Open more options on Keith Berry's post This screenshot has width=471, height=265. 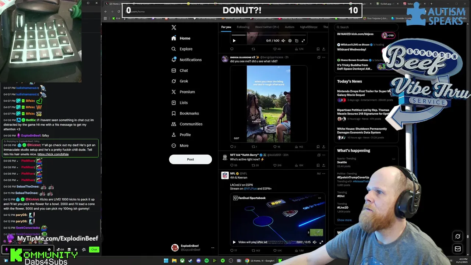coord(323,155)
